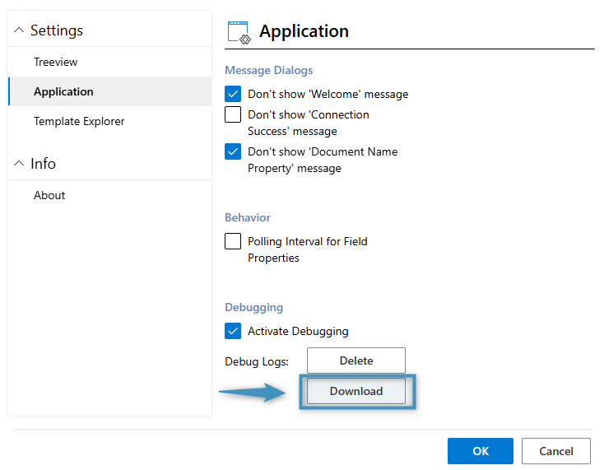Screen dimensions: 604x470
Task: Click the Debugging section heading
Action: coord(253,307)
